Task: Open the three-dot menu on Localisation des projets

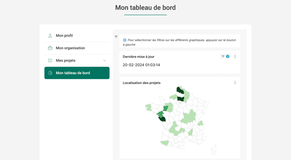Action: 235,83
